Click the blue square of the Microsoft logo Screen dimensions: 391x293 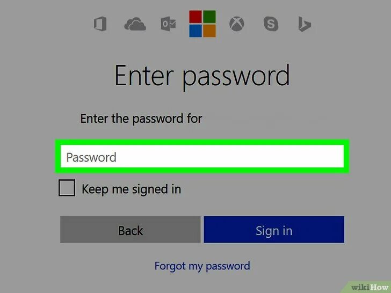[195, 31]
